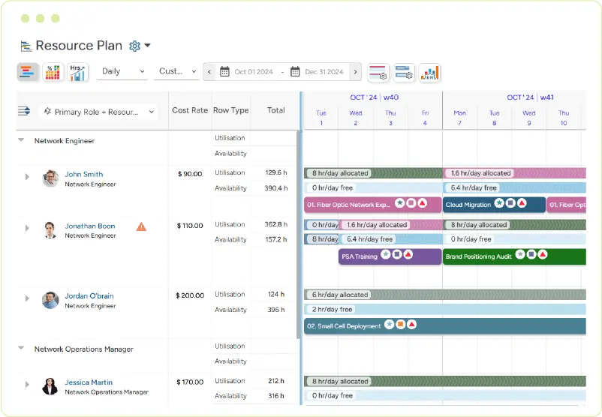Click the Cost Rate column header
Image resolution: width=602 pixels, height=417 pixels.
190,110
